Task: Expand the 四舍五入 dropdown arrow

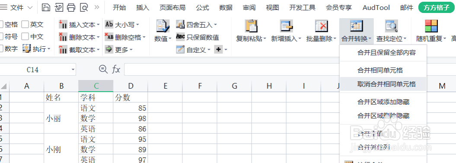Action: [216, 25]
